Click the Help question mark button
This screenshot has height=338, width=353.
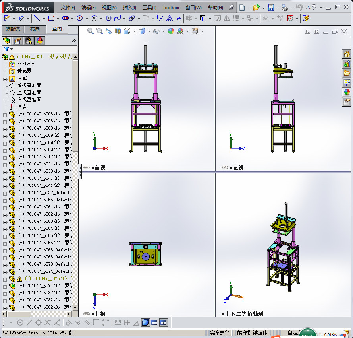tap(314, 7)
